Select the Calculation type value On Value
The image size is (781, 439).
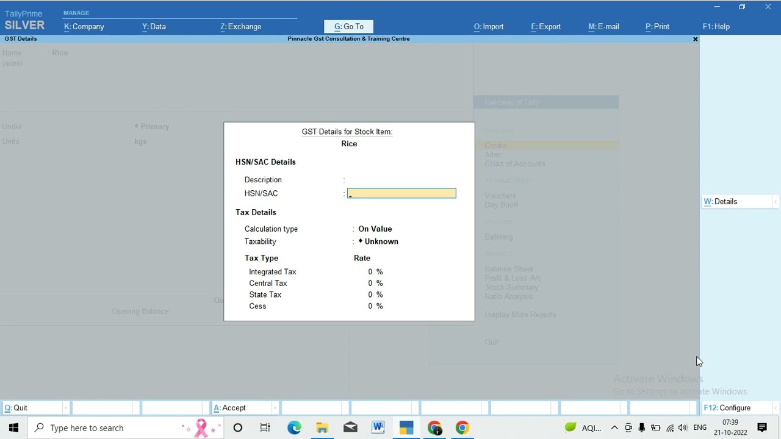(375, 229)
